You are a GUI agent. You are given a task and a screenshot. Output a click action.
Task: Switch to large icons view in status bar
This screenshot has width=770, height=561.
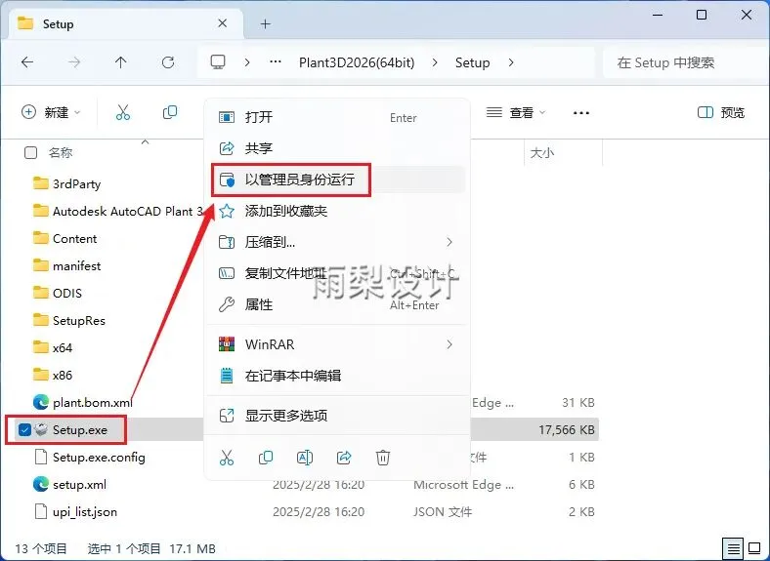point(754,548)
